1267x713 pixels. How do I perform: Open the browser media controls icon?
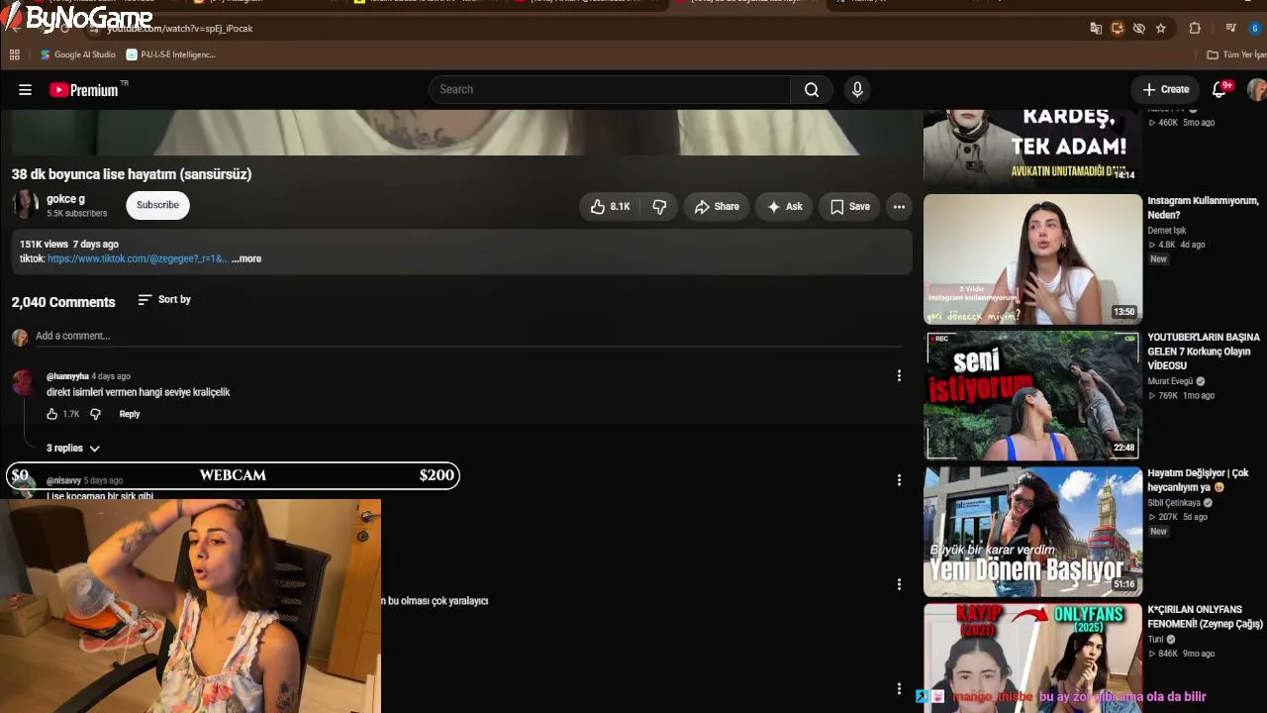coord(1230,29)
